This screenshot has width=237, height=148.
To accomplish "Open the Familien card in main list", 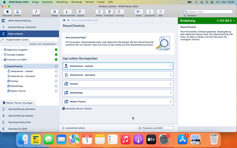I will coord(118,84).
